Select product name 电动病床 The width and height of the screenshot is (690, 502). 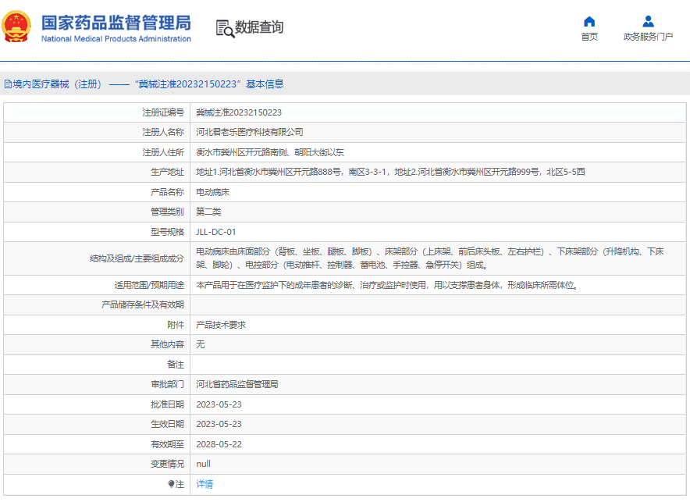click(212, 192)
